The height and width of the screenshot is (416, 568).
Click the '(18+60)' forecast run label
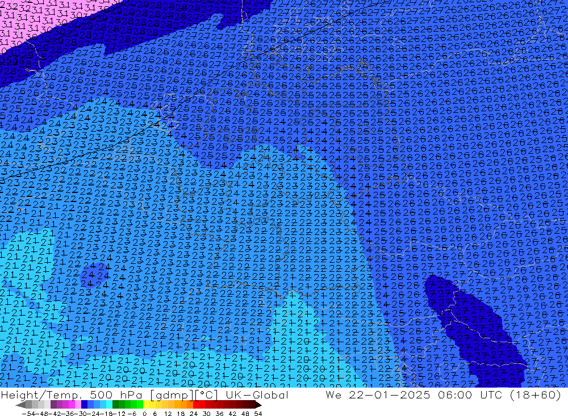point(536,394)
